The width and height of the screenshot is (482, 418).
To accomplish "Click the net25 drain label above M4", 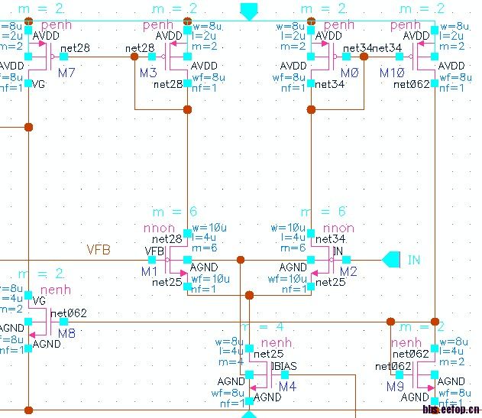I will [x=268, y=354].
